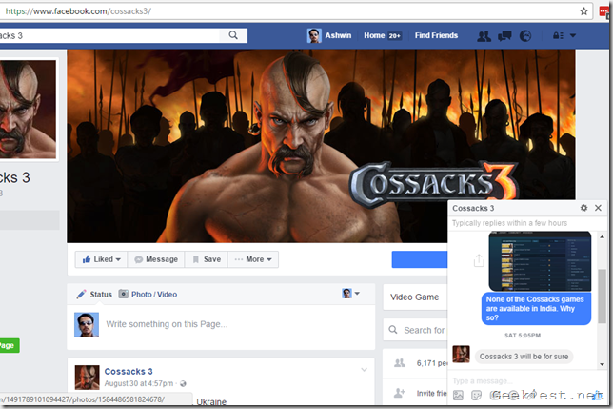Expand the account menu arrow in top bar

(x=572, y=36)
